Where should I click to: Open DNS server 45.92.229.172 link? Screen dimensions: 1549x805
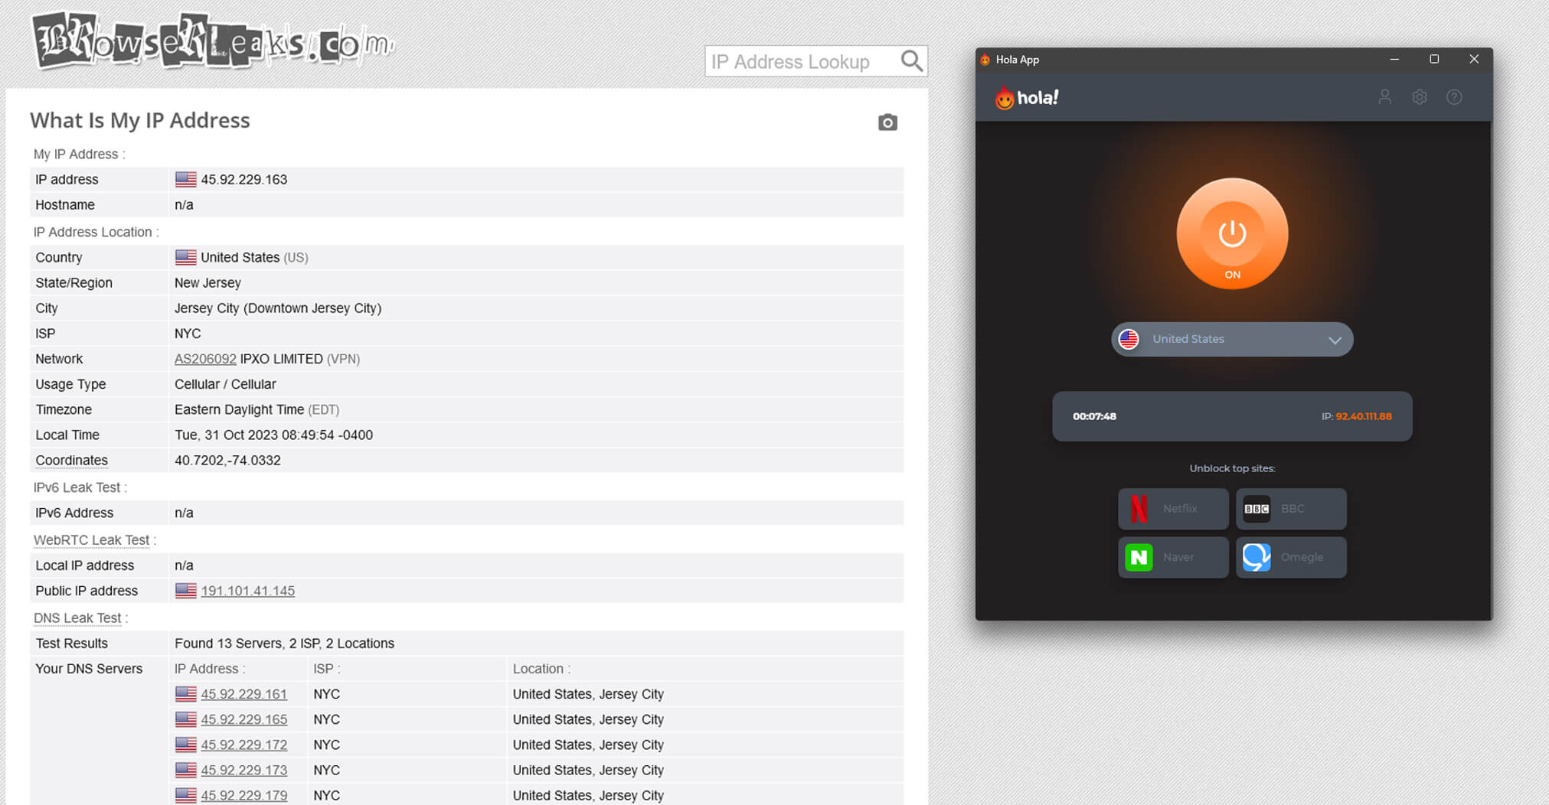coord(243,745)
